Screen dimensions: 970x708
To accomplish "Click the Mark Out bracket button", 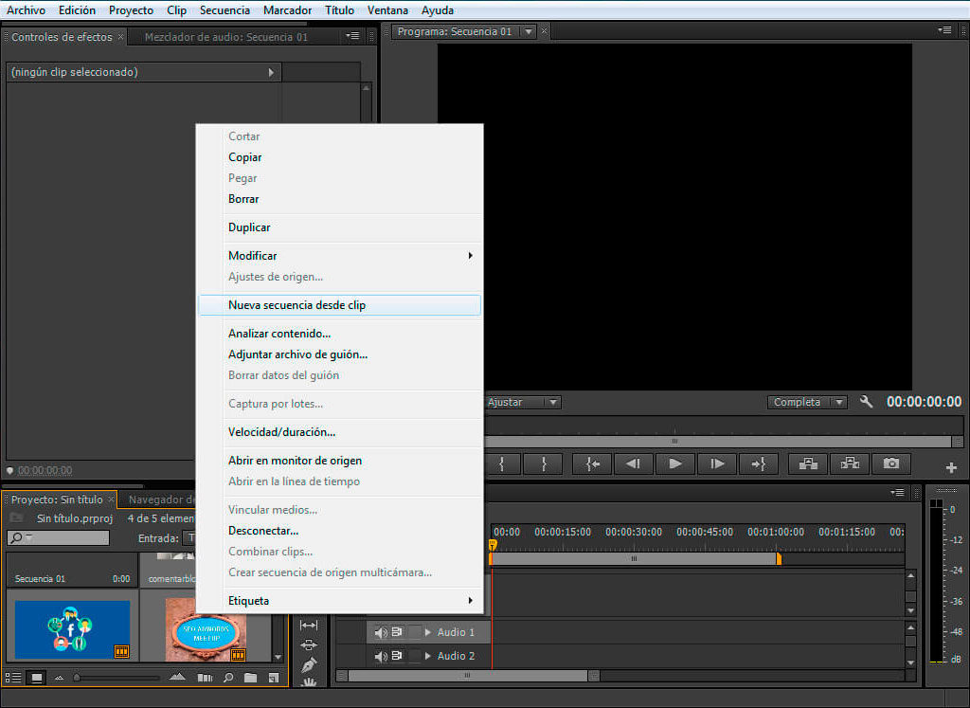I will (x=543, y=463).
